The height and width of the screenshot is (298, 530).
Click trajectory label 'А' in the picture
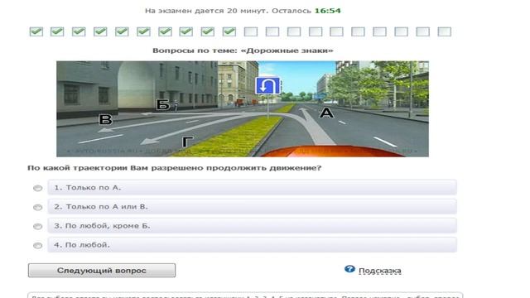(326, 113)
